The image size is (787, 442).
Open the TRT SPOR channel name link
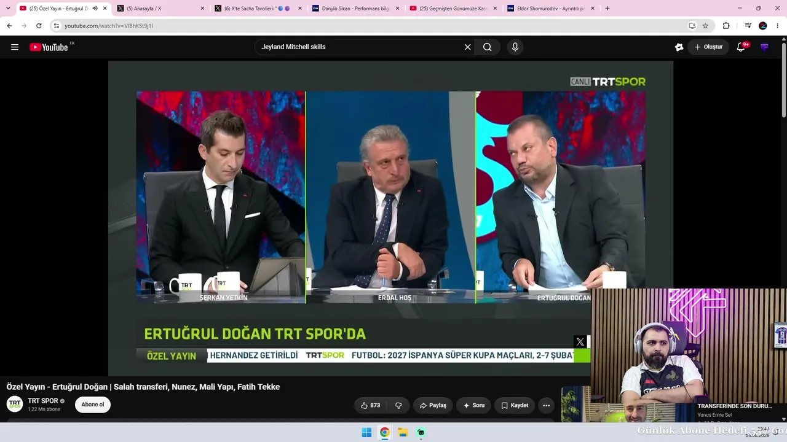[43, 401]
